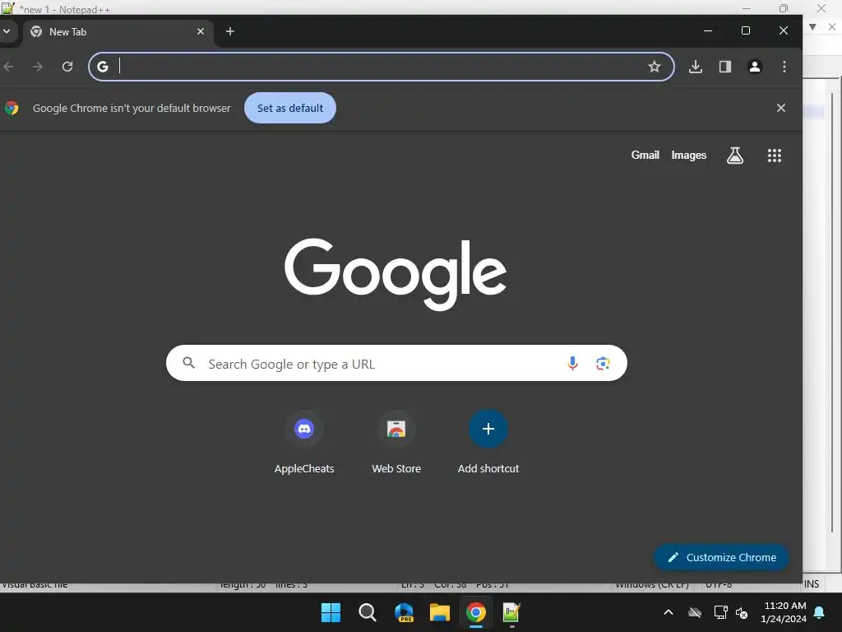This screenshot has width=842, height=632.
Task: Go back with Chrome's back arrow
Action: pyautogui.click(x=8, y=67)
